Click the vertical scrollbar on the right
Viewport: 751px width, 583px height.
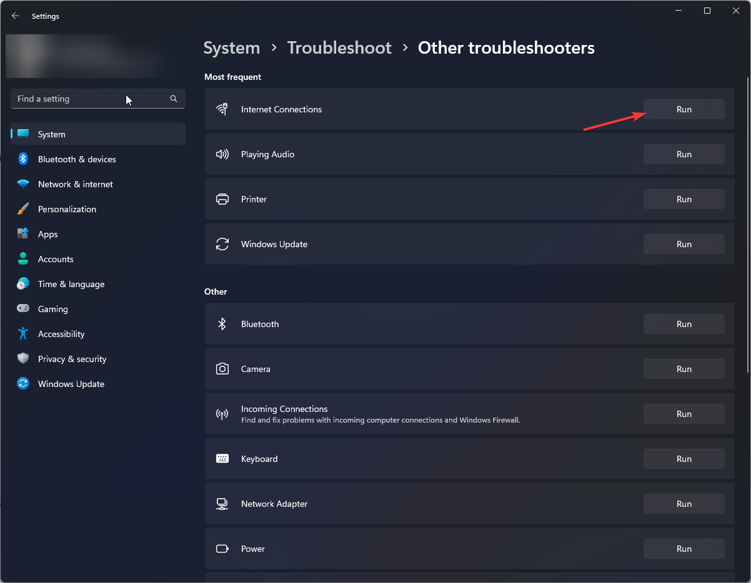click(x=747, y=225)
